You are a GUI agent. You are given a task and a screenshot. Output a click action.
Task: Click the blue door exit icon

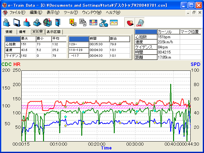(x=58, y=23)
